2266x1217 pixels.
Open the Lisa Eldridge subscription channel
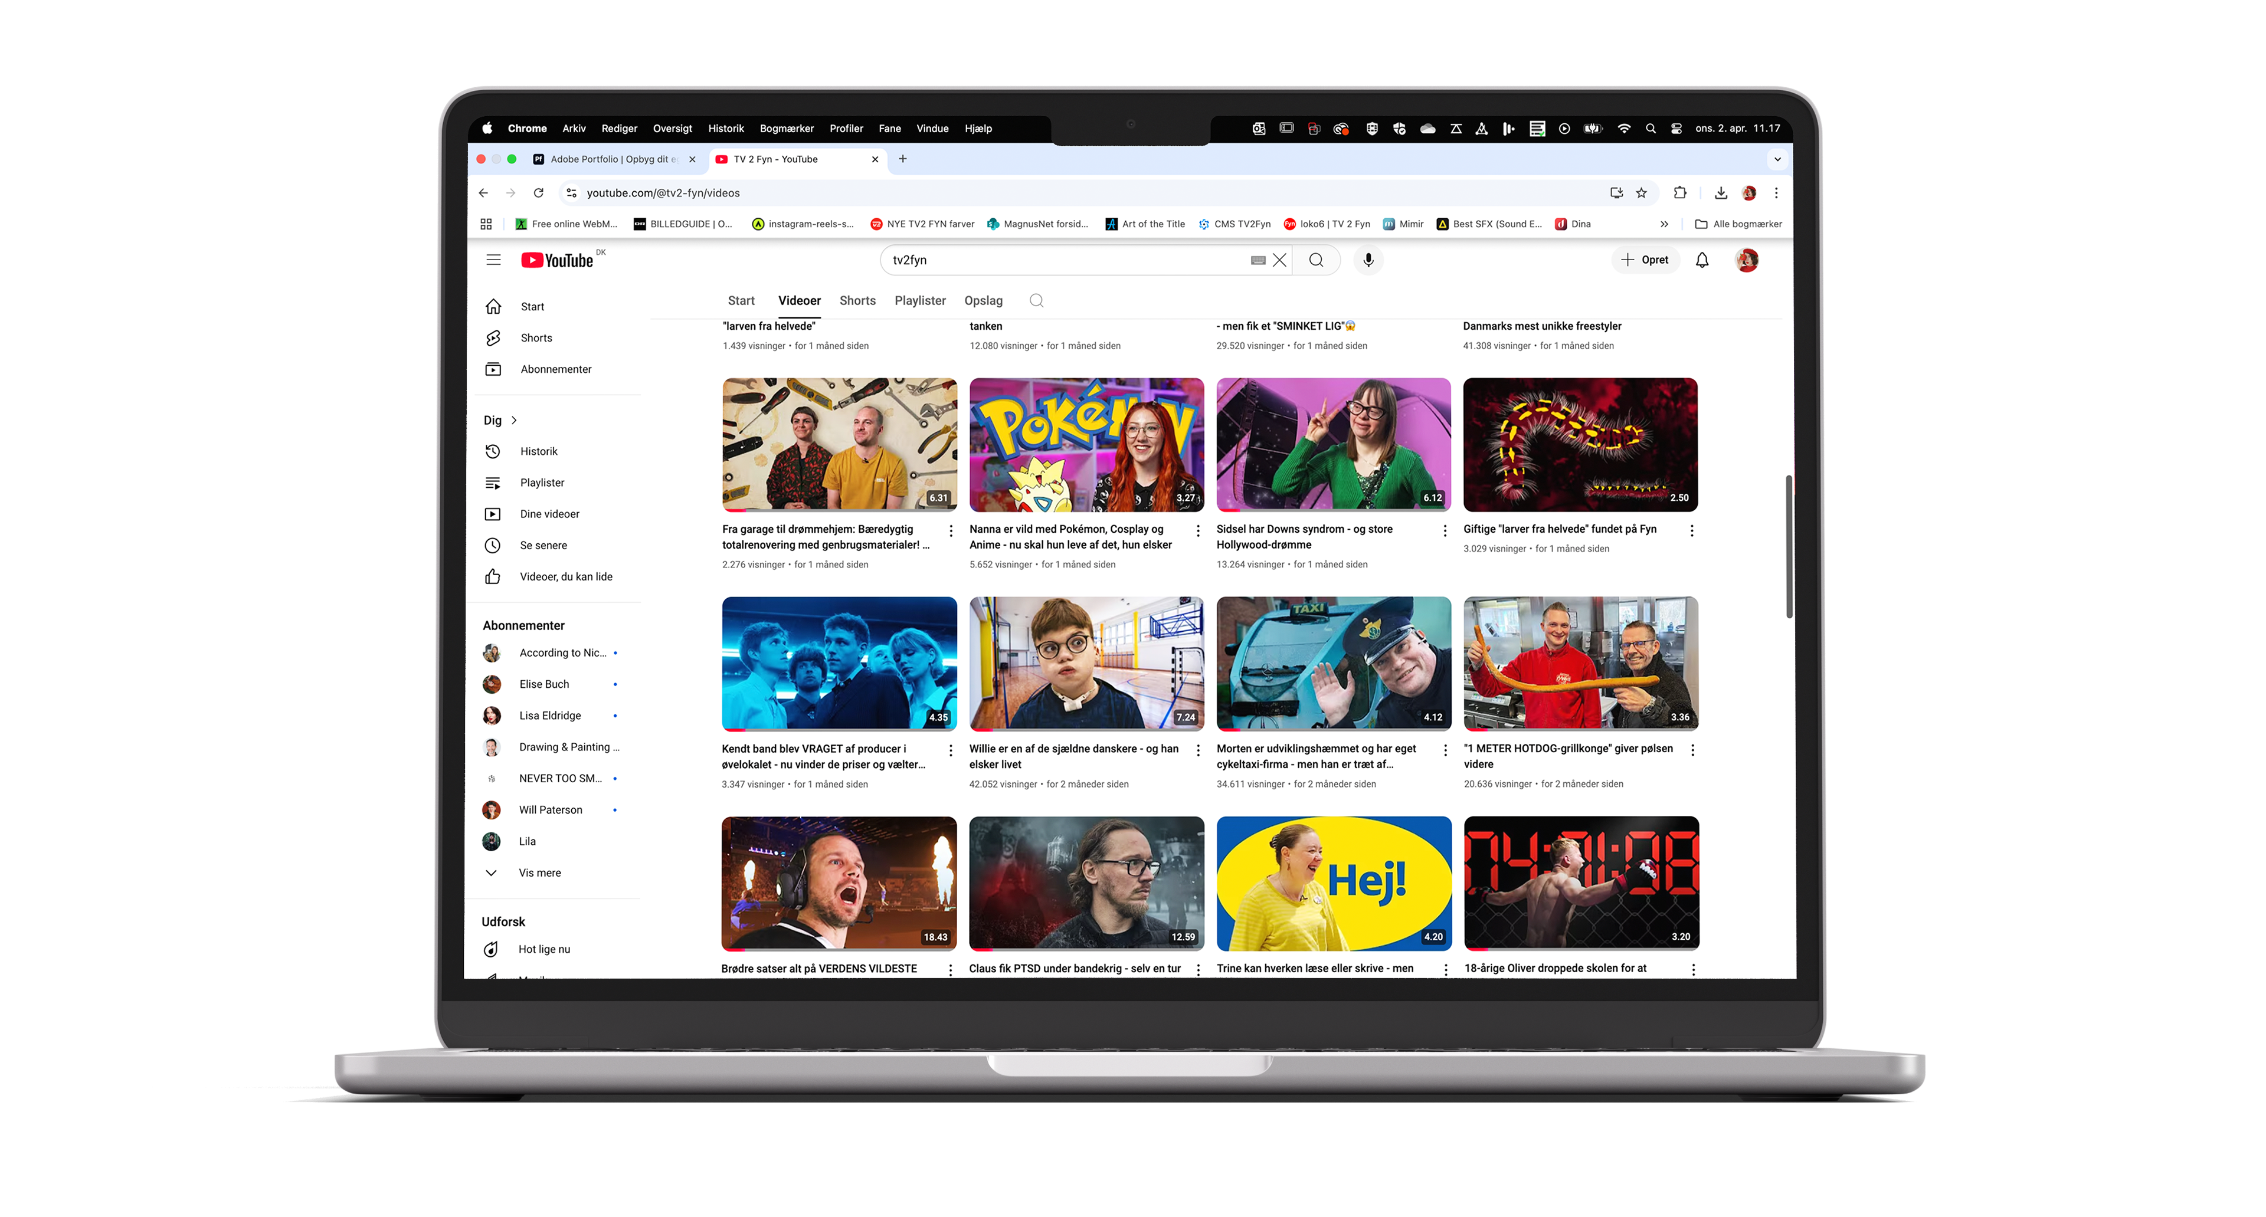pos(550,717)
